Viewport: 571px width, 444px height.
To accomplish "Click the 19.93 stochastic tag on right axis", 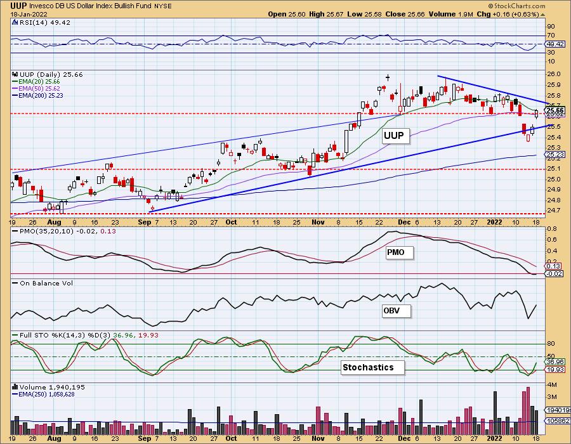I will pyautogui.click(x=555, y=370).
